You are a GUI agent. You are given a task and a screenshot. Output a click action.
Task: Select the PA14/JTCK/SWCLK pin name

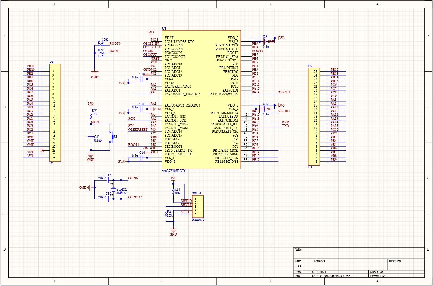point(223,94)
